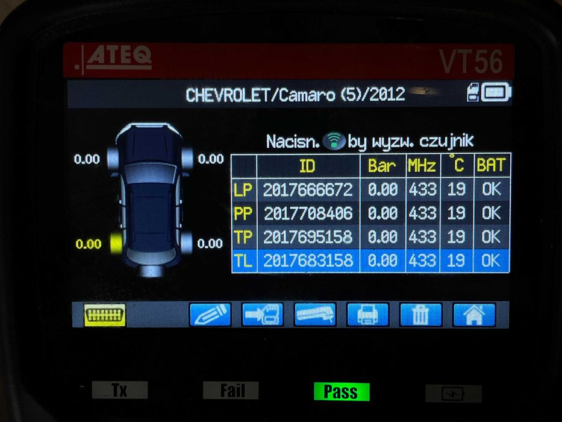Screen dimensions: 562x422
Task: Tap the save to SD card icon
Action: [x=263, y=315]
